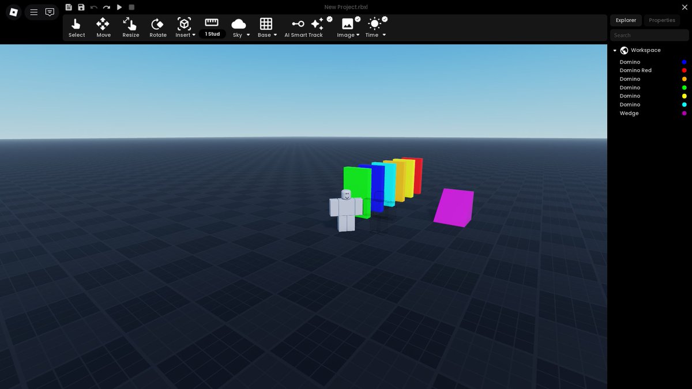Click the orange dot beside Domino
The height and width of the screenshot is (389, 692).
point(684,79)
